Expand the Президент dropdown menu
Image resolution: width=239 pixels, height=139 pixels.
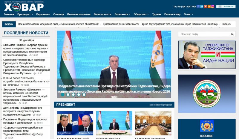coord(25,14)
